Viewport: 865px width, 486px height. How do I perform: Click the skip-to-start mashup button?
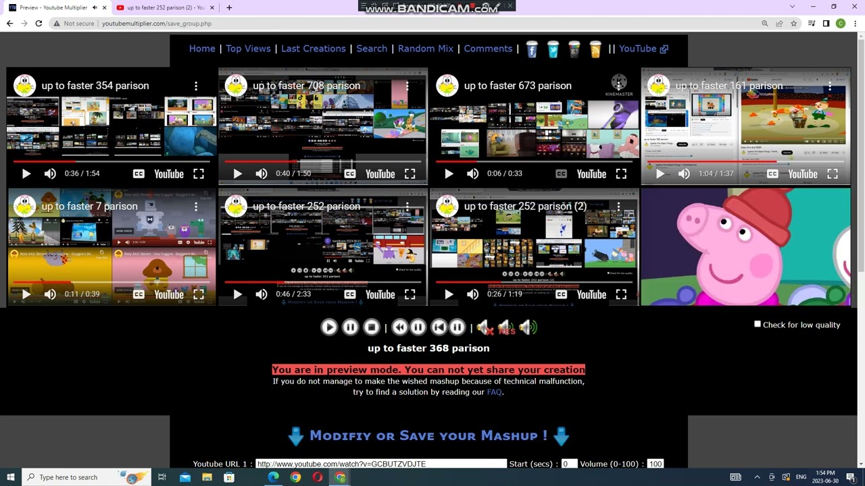pos(439,327)
